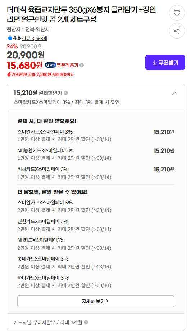191x334 pixels.
Task: Collapse the 결제할인가 panel chevron
Action: pos(174,93)
